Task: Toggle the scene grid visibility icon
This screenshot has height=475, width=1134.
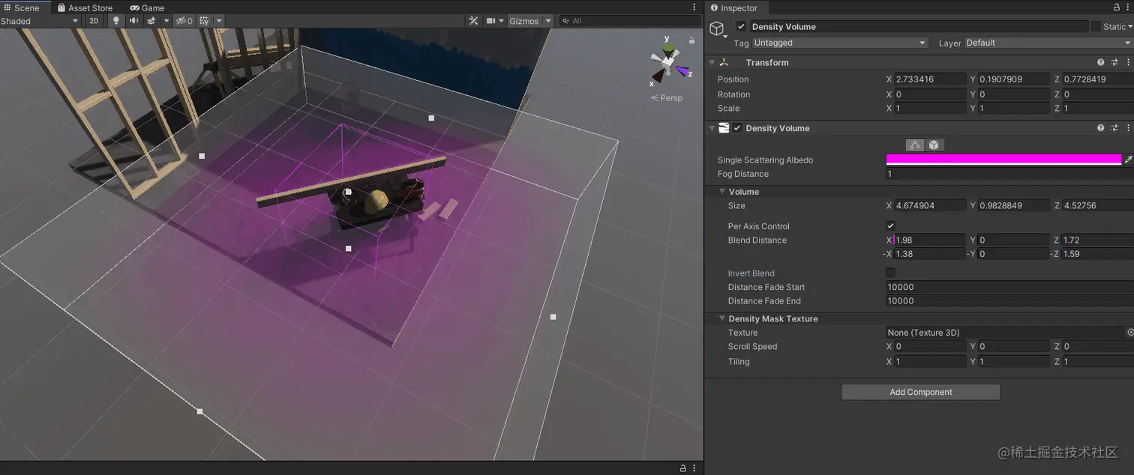Action: (204, 21)
